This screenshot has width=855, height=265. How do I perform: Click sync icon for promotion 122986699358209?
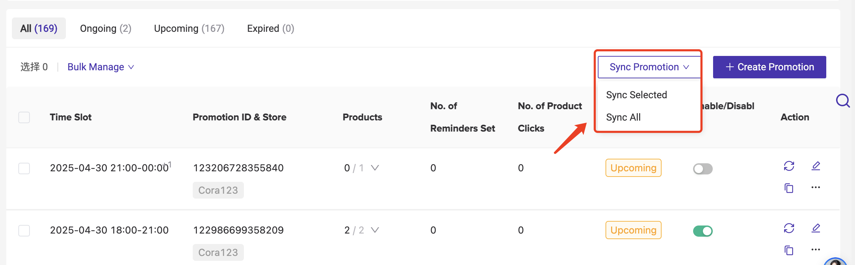tap(789, 228)
